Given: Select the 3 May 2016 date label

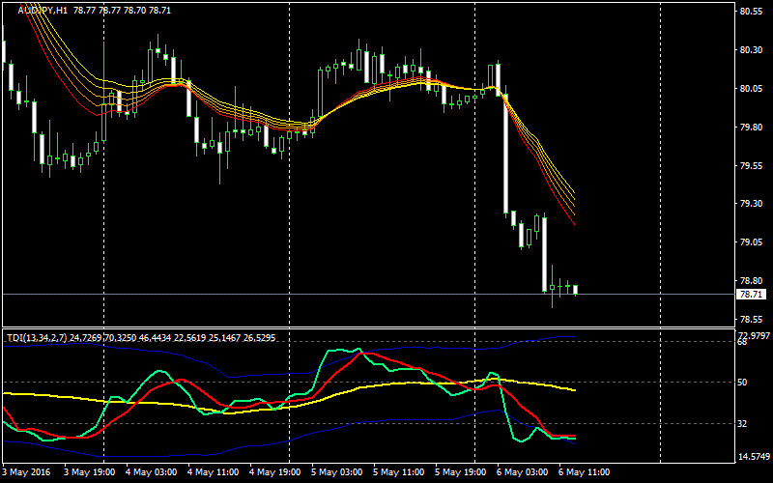Looking at the screenshot, I should pyautogui.click(x=27, y=472).
